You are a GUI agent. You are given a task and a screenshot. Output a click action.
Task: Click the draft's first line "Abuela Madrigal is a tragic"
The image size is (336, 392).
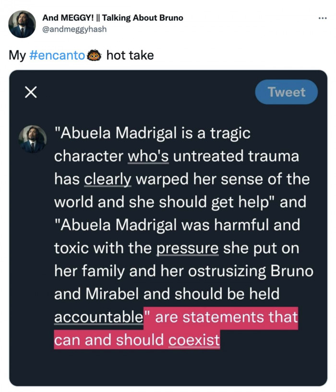tap(154, 133)
